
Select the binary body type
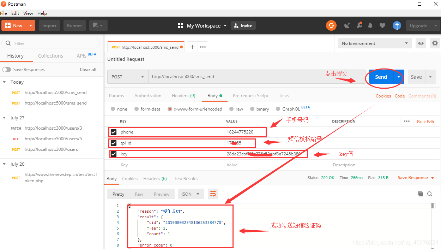[x=252, y=109]
